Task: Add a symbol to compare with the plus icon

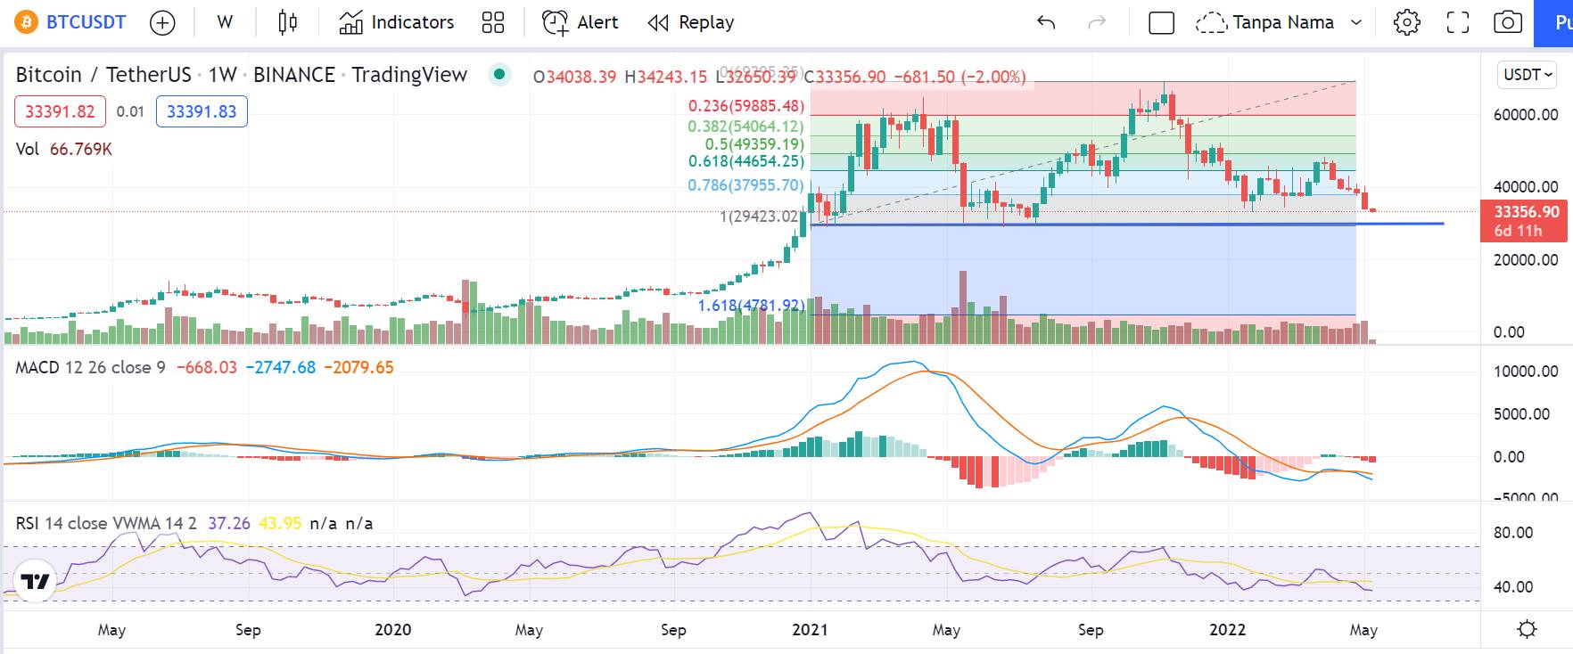Action: click(162, 22)
